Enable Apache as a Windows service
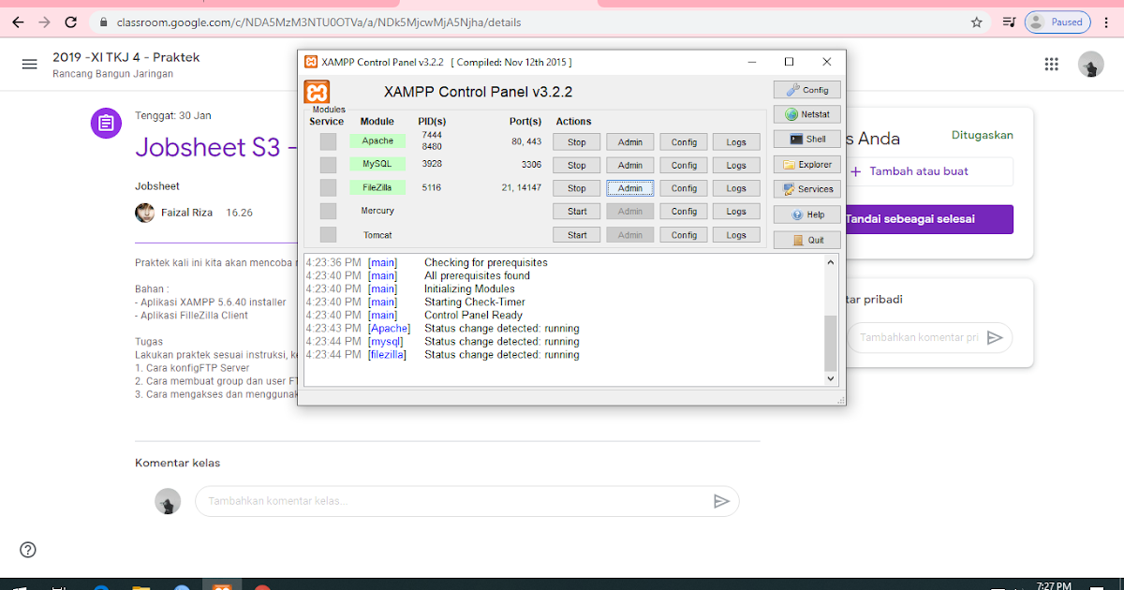The height and width of the screenshot is (590, 1124). (x=326, y=141)
